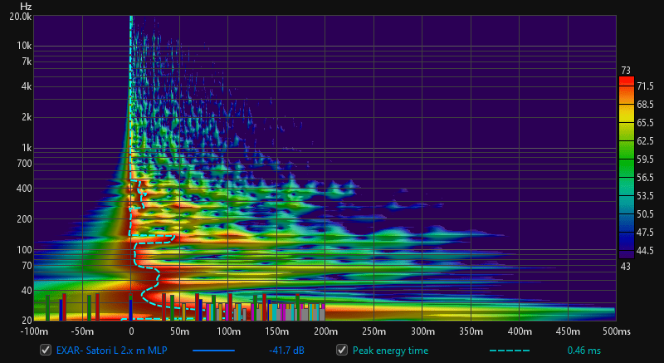Click the 10k frequency axis label
Screen dimensions: 664x363
click(25, 47)
